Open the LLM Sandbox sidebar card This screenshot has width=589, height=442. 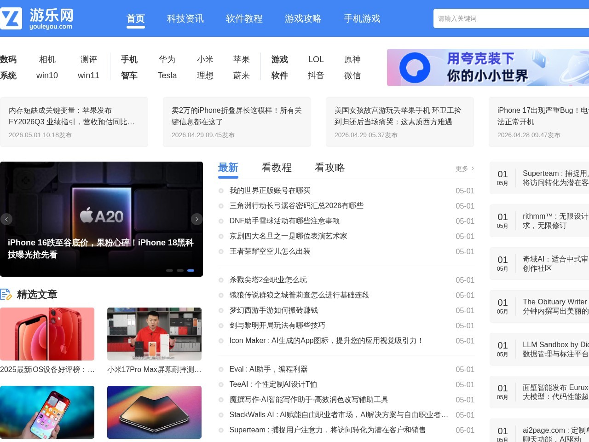(x=539, y=349)
